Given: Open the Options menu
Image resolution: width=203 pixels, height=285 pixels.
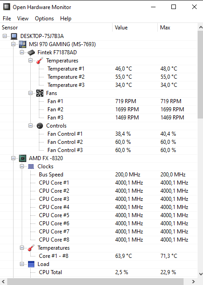Looking at the screenshot, I should pyautogui.click(x=44, y=19).
